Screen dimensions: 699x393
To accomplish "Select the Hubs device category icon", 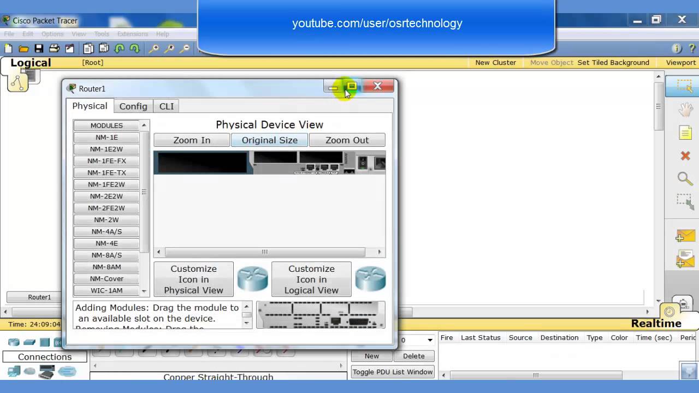I will pos(45,342).
